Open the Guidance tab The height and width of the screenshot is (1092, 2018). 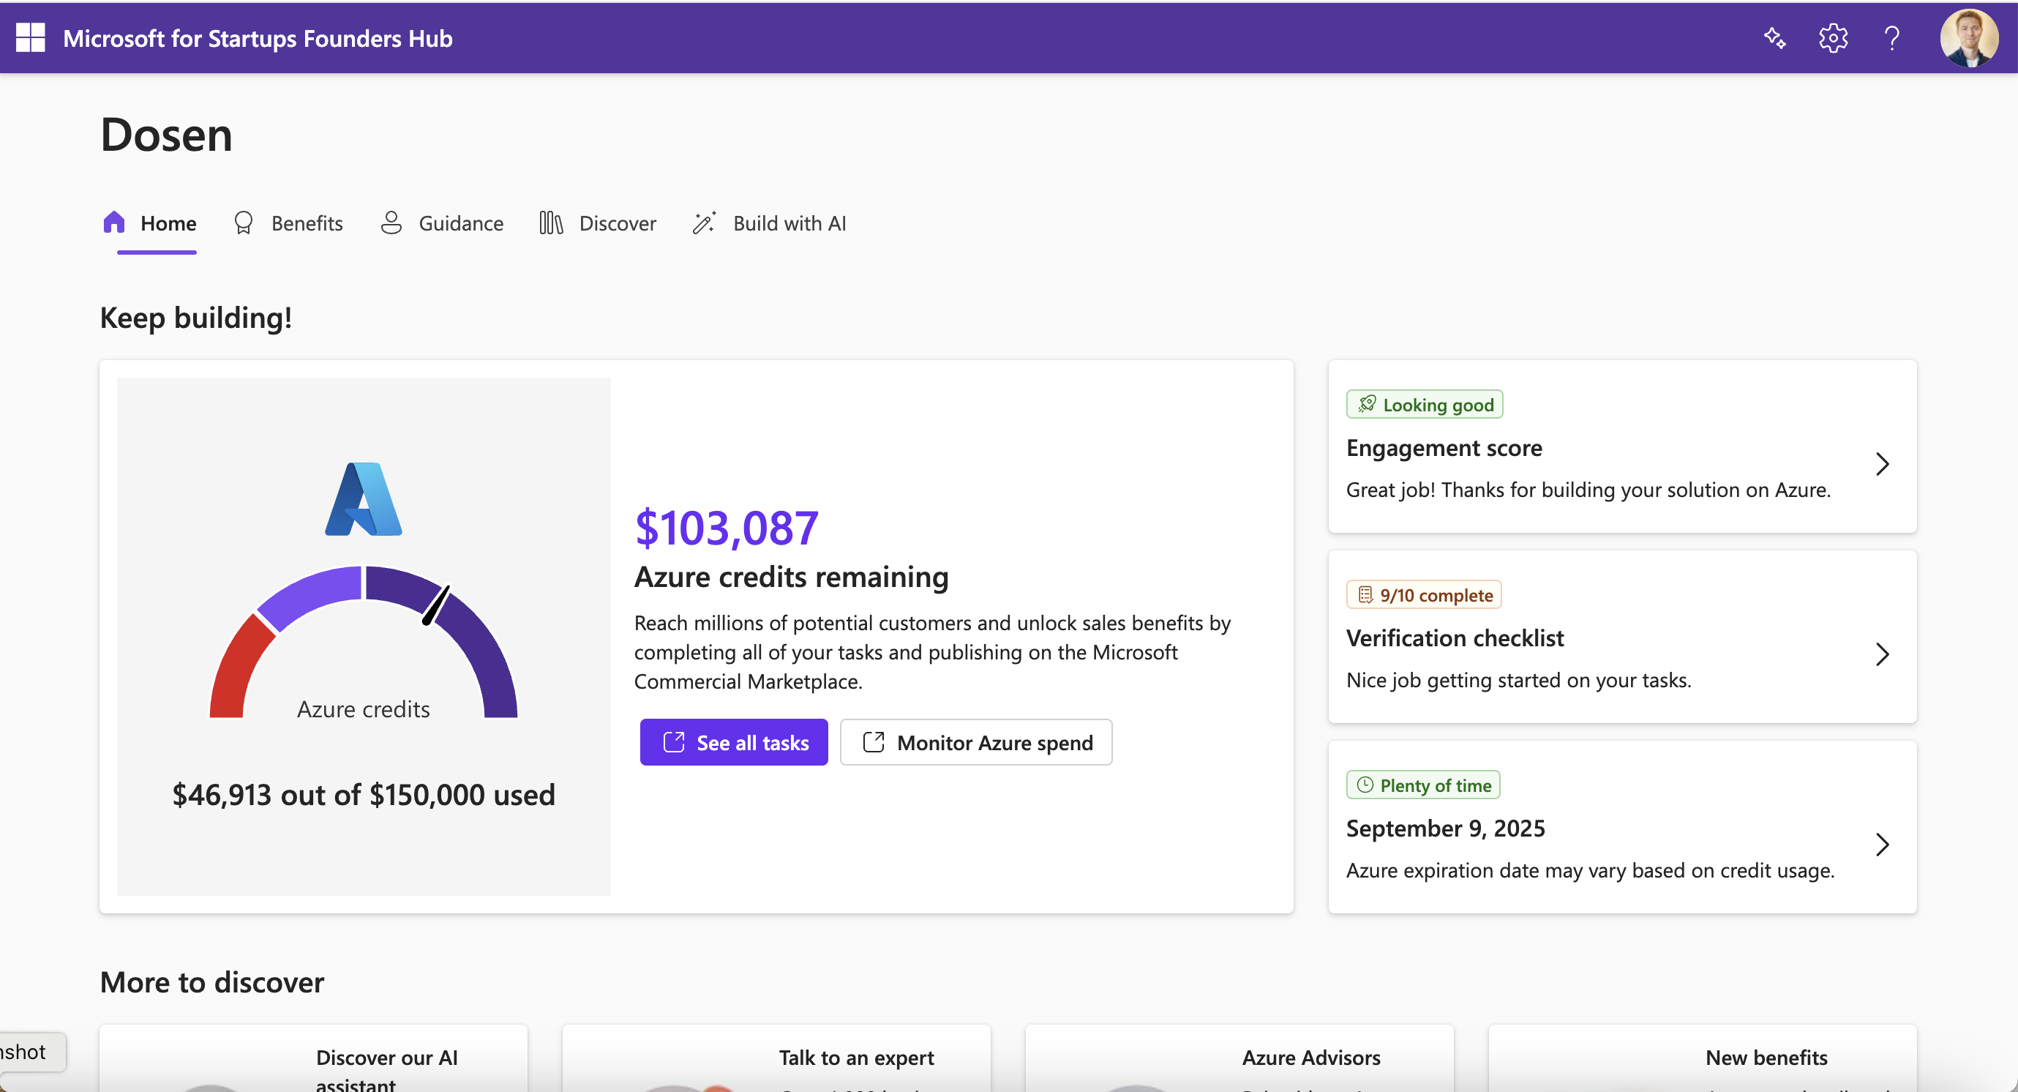442,223
